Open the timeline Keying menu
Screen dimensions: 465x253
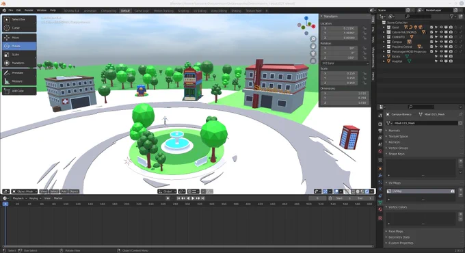35,198
